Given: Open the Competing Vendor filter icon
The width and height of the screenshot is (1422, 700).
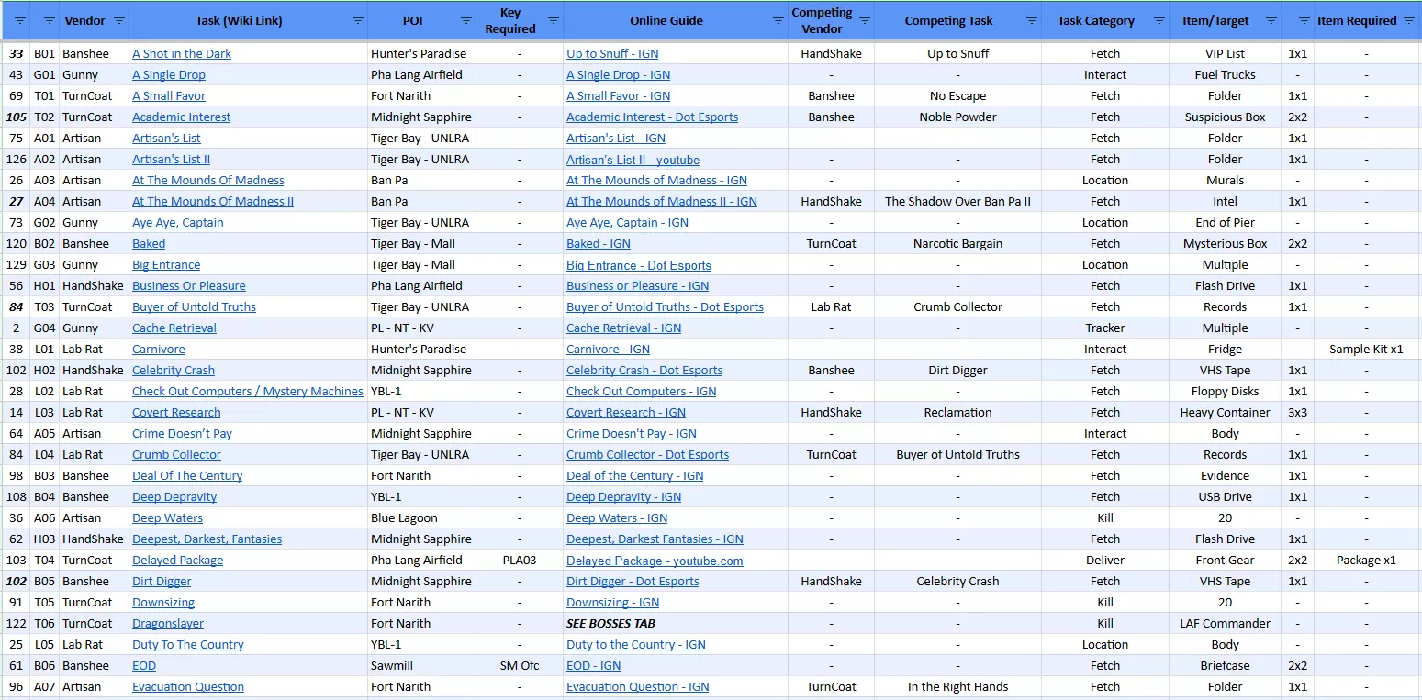Looking at the screenshot, I should coord(864,20).
